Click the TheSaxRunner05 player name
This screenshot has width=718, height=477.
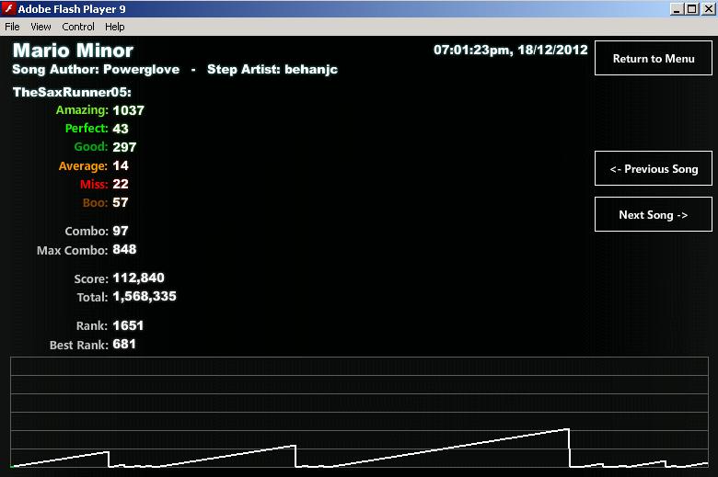click(x=72, y=92)
